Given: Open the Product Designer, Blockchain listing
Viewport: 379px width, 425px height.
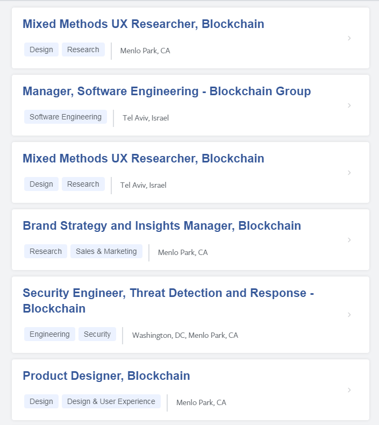Looking at the screenshot, I should tap(106, 376).
